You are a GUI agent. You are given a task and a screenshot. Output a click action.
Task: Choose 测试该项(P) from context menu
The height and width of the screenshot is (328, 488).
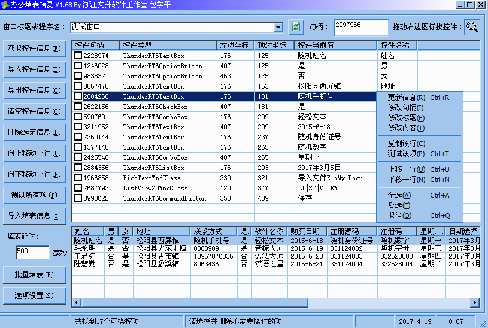click(x=419, y=154)
